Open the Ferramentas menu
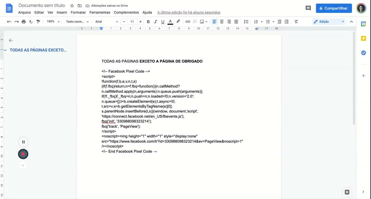Image resolution: width=371 pixels, height=199 pixels. [100, 12]
